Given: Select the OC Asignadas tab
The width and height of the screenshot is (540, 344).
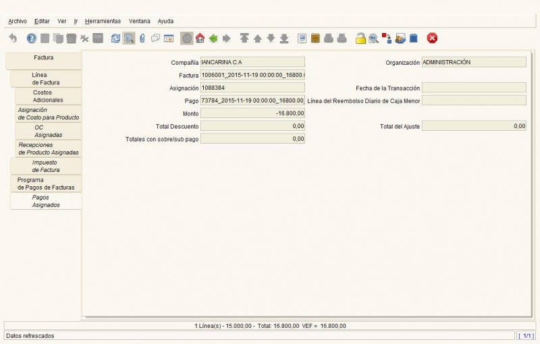Looking at the screenshot, I should pyautogui.click(x=48, y=131).
